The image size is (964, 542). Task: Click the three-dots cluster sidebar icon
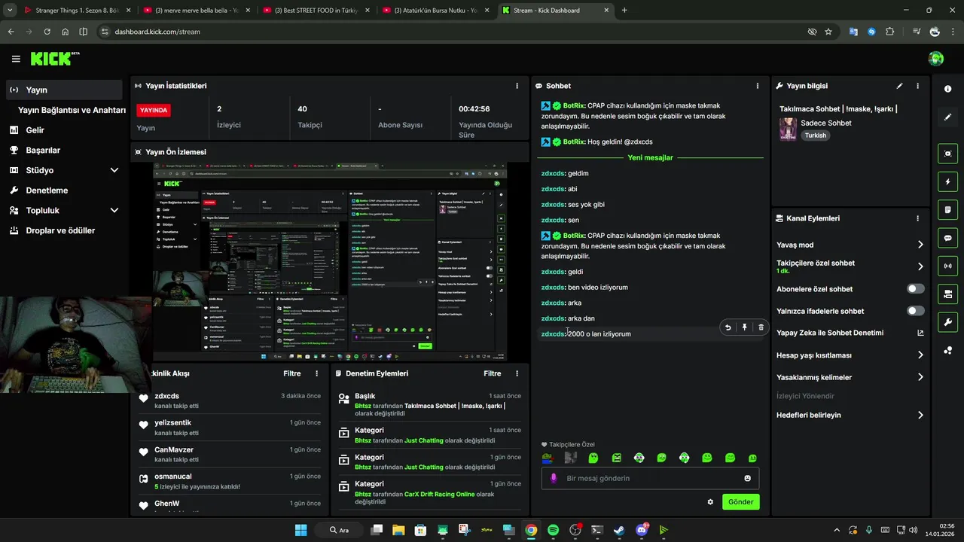pos(947,350)
